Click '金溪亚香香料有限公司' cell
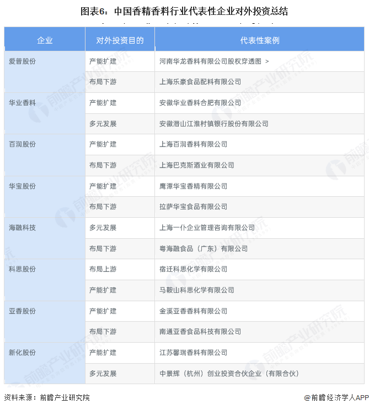 click(259, 311)
